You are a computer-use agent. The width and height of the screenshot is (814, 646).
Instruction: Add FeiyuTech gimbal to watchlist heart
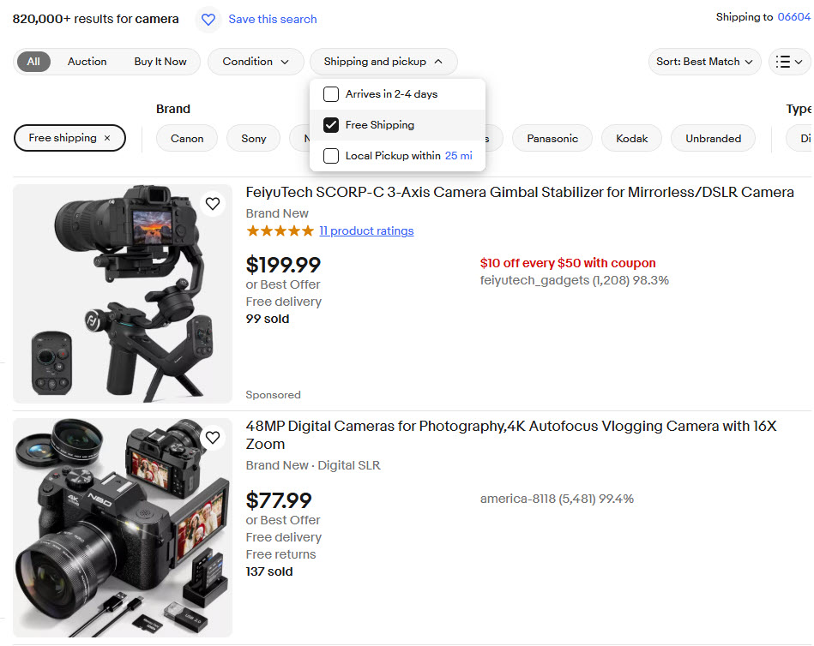[x=213, y=204]
